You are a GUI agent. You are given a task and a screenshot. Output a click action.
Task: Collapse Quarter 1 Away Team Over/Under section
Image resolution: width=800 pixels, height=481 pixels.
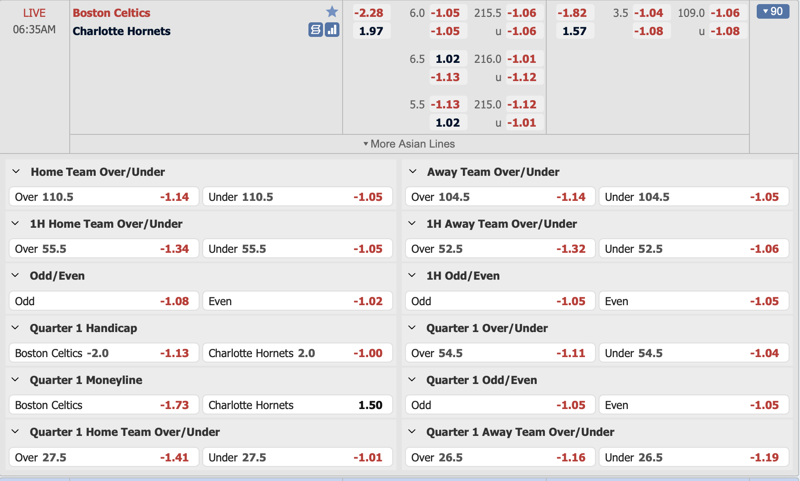click(x=412, y=432)
